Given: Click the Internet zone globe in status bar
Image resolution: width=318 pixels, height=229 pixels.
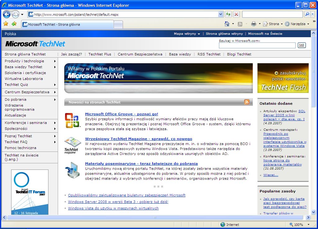Looking at the screenshot, I should [x=223, y=225].
